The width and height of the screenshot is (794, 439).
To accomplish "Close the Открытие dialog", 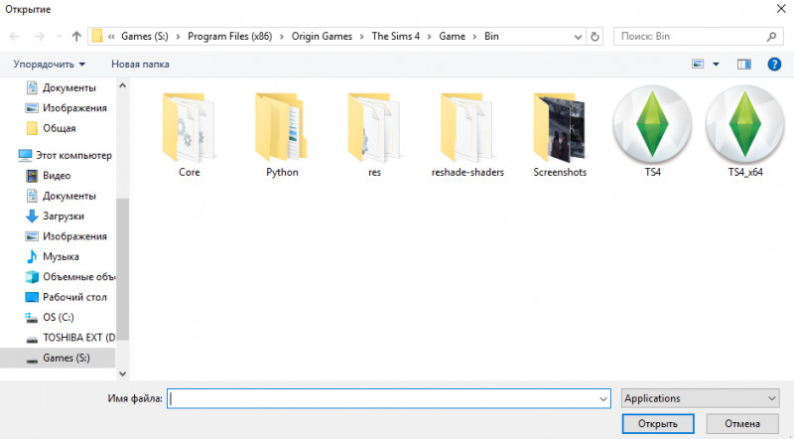I will point(781,9).
